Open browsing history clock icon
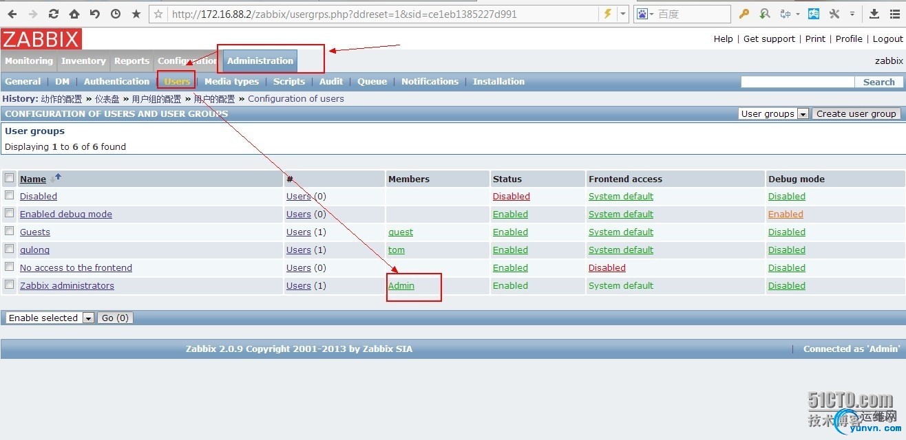The height and width of the screenshot is (440, 906). click(x=115, y=14)
